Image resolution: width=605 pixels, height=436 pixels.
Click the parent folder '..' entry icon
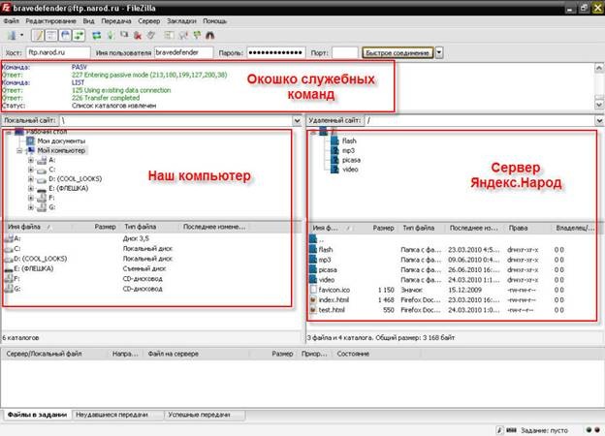coord(313,239)
